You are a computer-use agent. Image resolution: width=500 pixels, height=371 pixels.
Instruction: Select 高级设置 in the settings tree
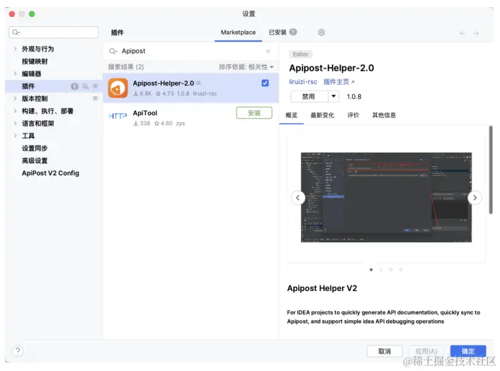35,160
